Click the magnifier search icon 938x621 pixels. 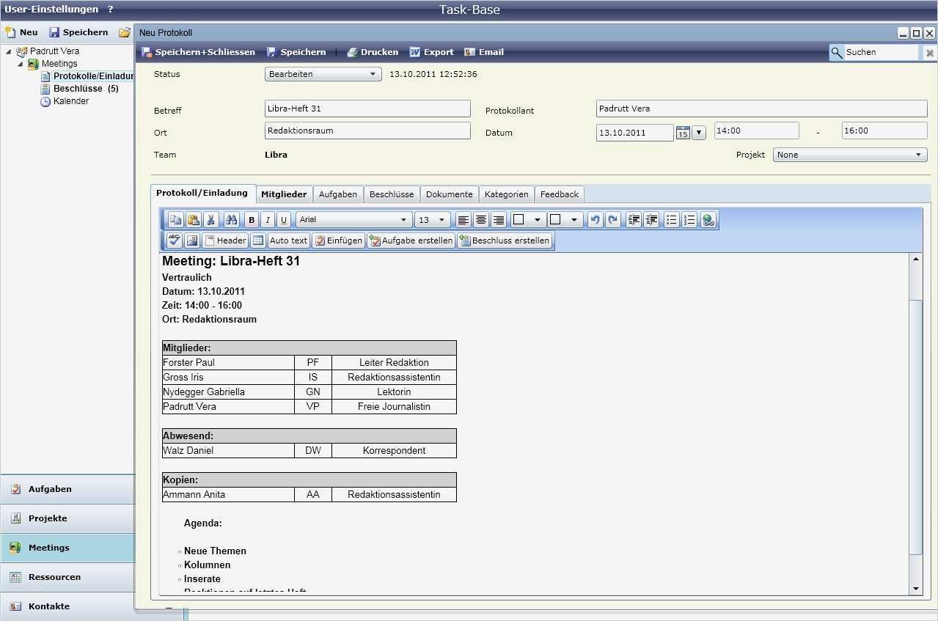coord(837,52)
